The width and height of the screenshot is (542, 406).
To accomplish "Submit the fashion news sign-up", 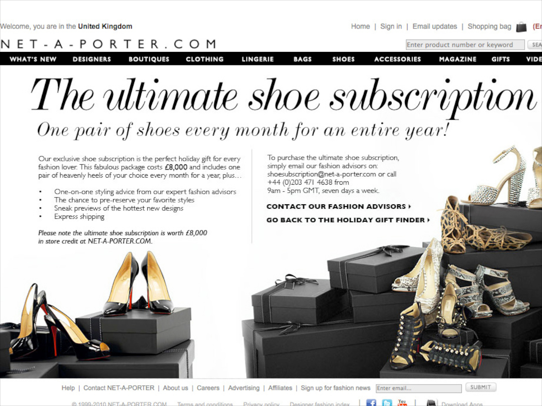I will point(481,387).
